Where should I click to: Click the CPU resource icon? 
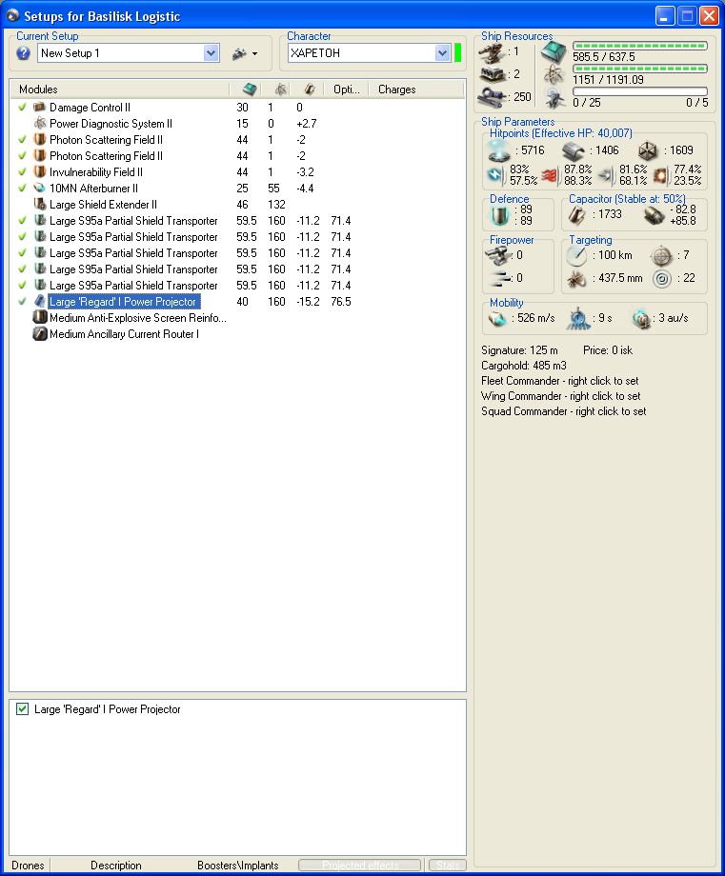click(554, 51)
